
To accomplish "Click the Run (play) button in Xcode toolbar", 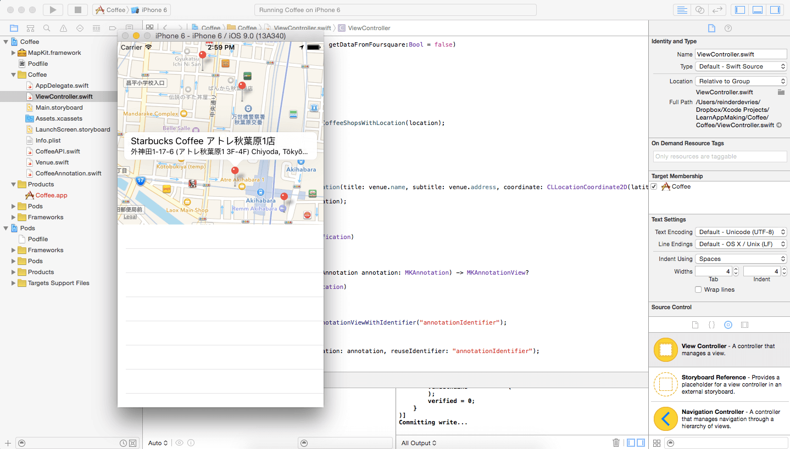I will coord(53,10).
